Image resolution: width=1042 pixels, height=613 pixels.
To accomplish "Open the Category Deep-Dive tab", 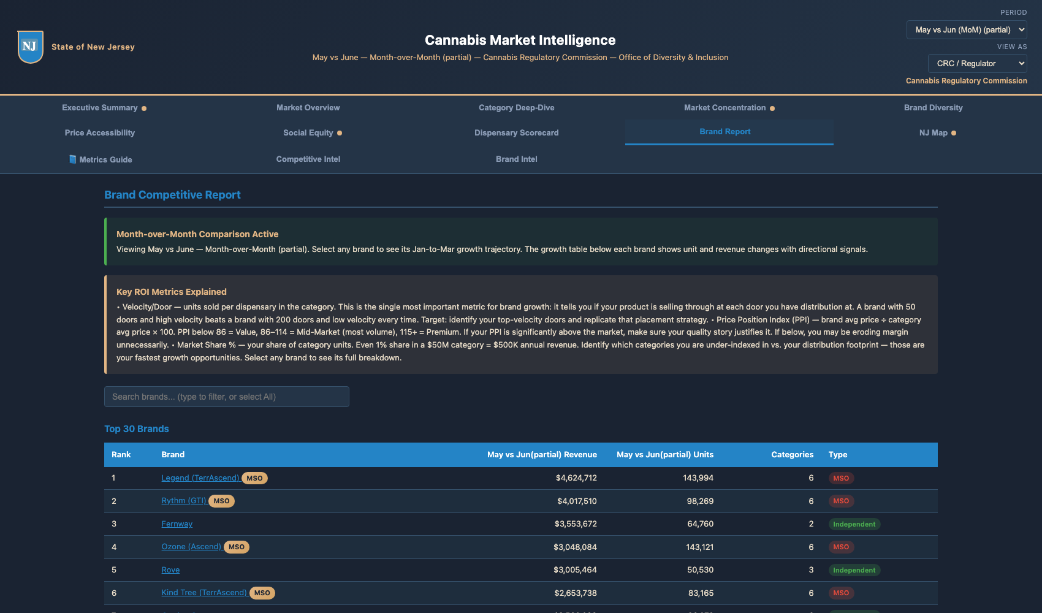I will (x=516, y=108).
